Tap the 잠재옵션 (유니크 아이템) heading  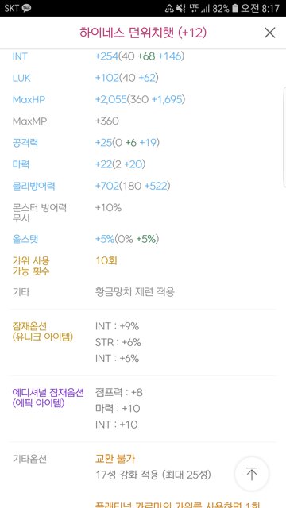pyautogui.click(x=42, y=332)
